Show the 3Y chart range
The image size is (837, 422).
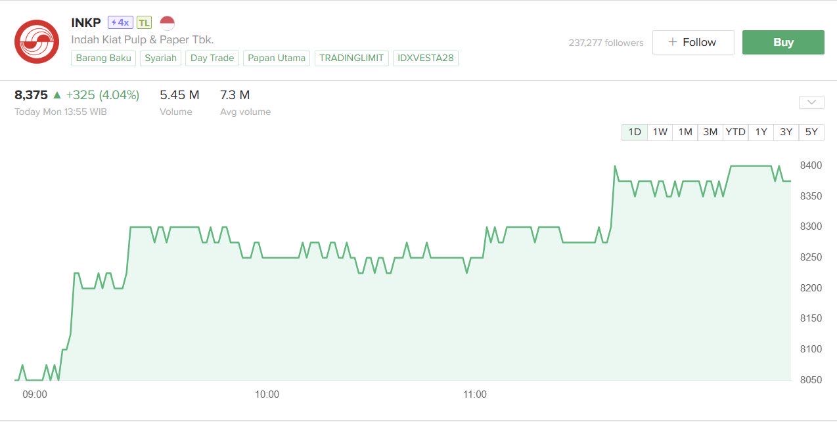click(x=786, y=132)
